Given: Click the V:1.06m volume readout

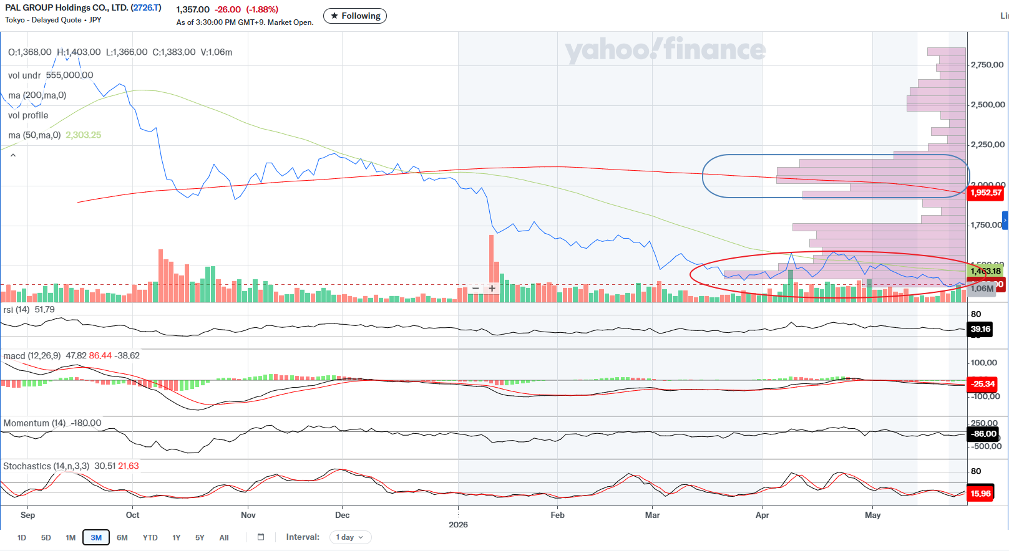Looking at the screenshot, I should [x=217, y=52].
